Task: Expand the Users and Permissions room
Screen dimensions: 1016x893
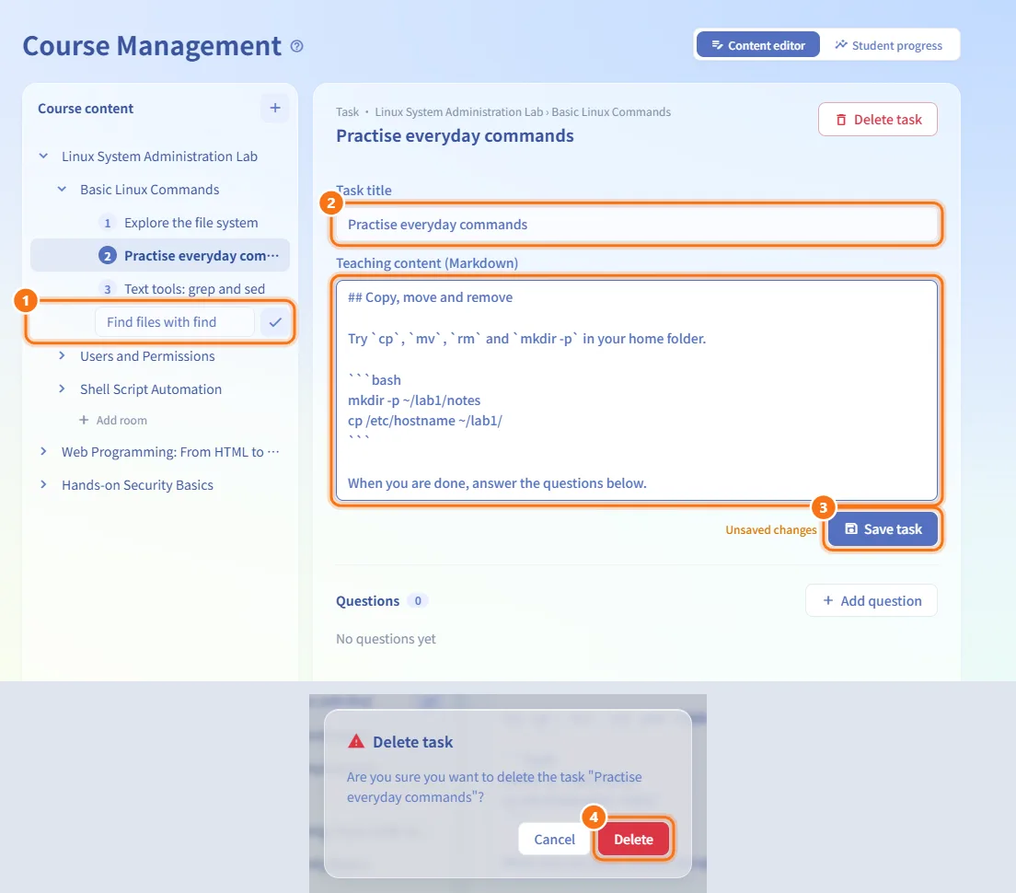Action: click(x=62, y=355)
